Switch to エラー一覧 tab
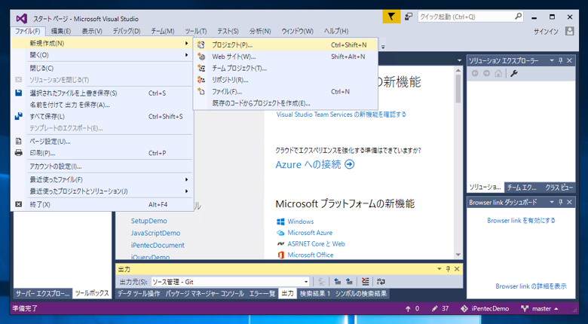 (x=262, y=294)
